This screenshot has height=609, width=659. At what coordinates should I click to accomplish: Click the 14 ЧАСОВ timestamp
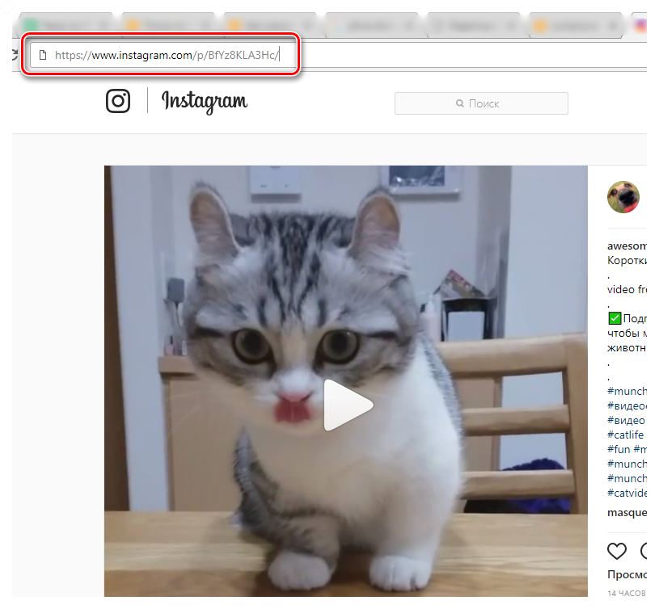coord(626,593)
